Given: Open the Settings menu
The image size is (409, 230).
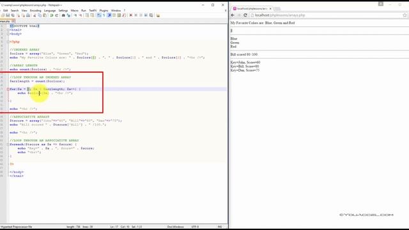Looking at the screenshot, I should click(x=63, y=10).
